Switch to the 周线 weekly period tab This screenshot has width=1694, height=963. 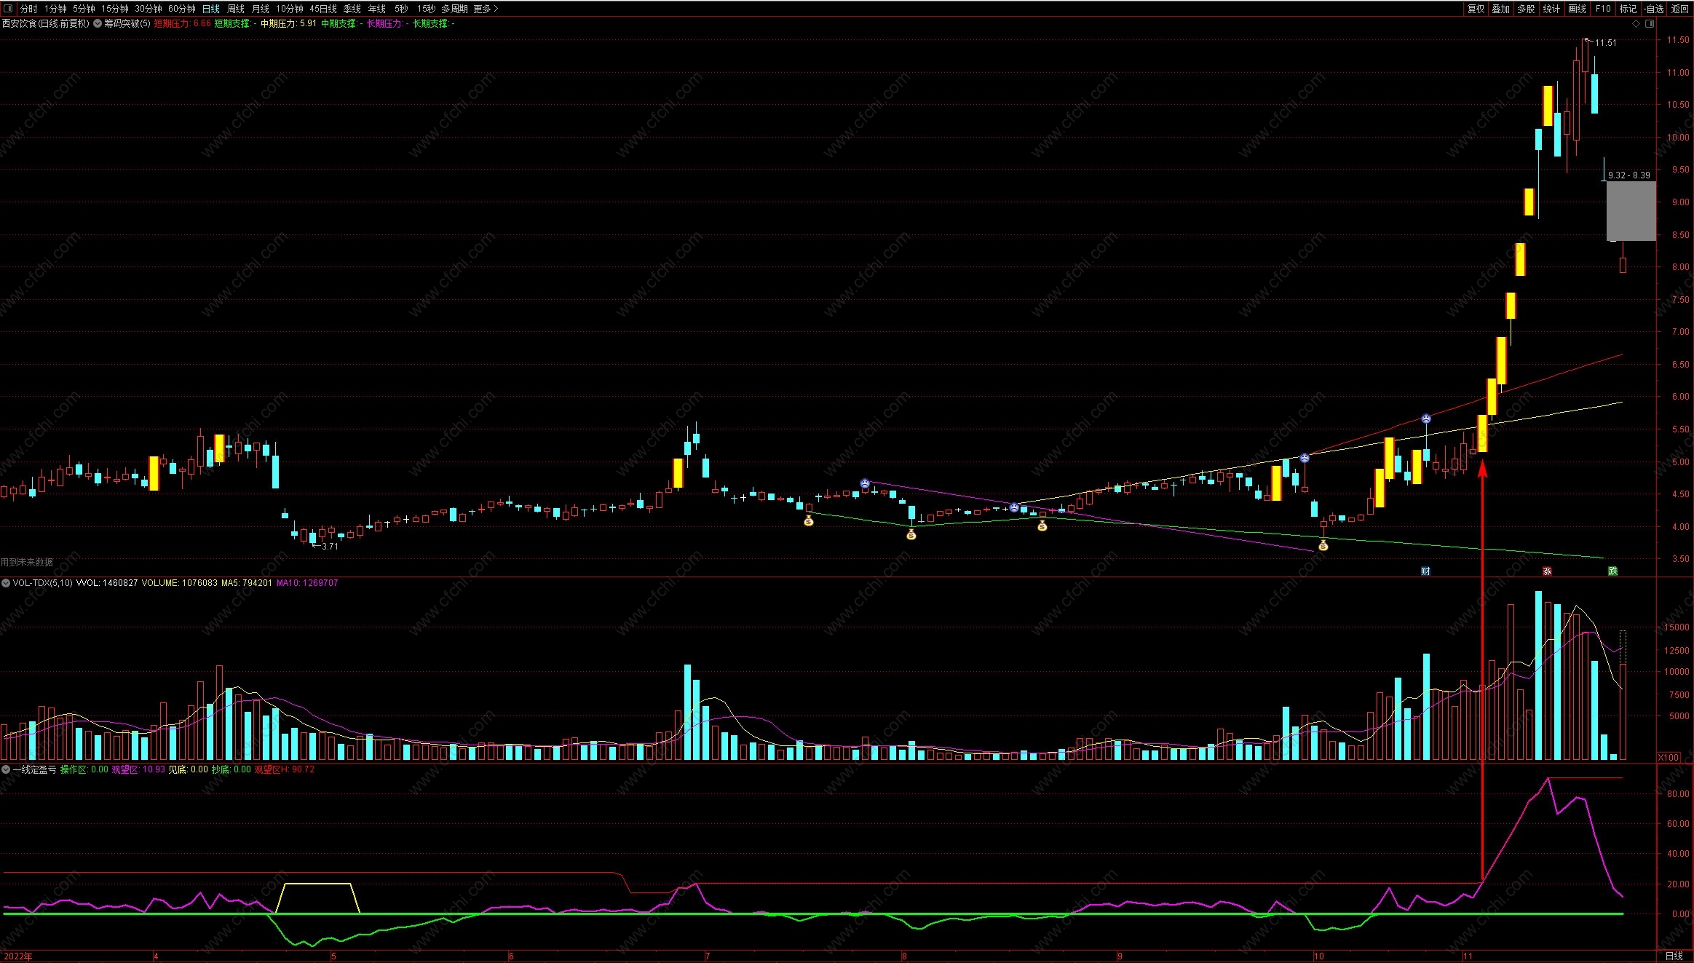[x=236, y=9]
